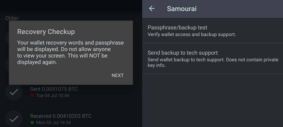Click the green incoming arrow icon
Image resolution: width=283 pixels, height=127 pixels.
(32, 122)
